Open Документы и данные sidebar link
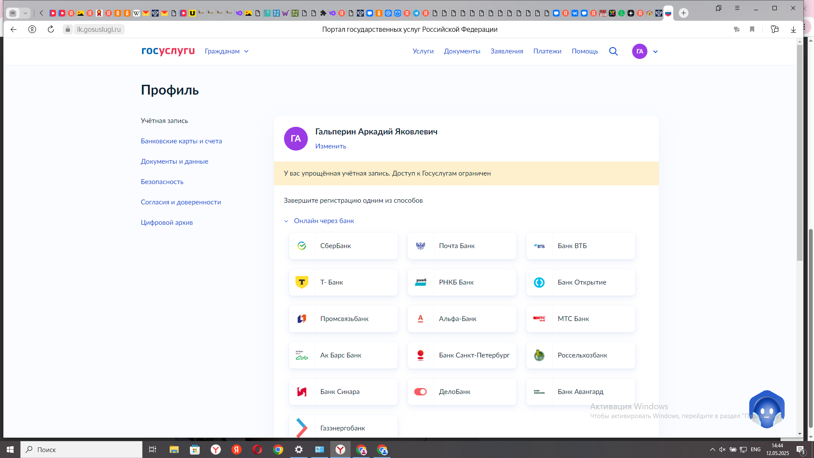Screen dimensions: 814x458 [174, 162]
